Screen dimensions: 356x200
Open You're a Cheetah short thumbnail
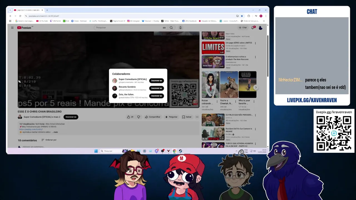[229, 84]
